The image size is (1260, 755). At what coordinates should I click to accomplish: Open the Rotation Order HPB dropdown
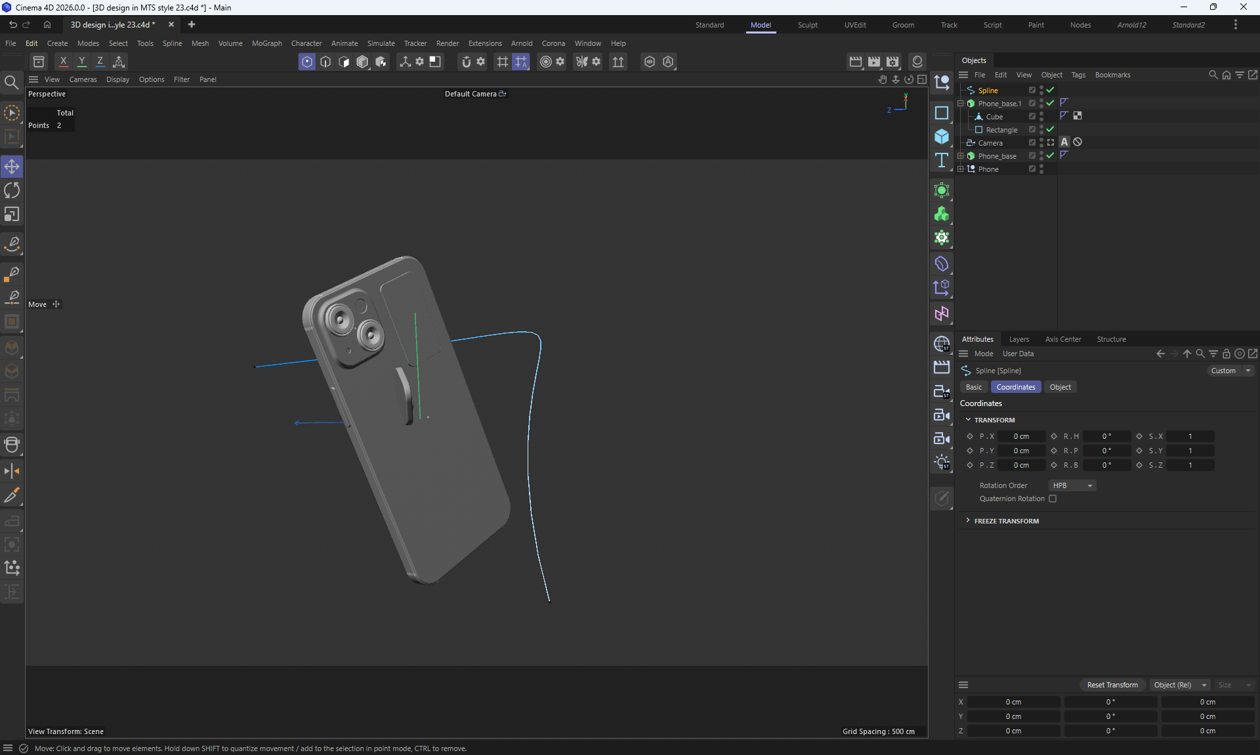coord(1072,485)
